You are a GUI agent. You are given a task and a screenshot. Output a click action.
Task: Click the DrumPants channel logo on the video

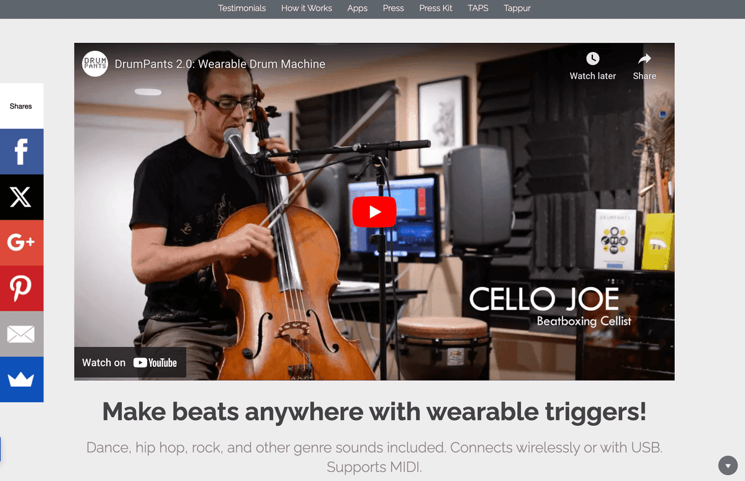95,63
